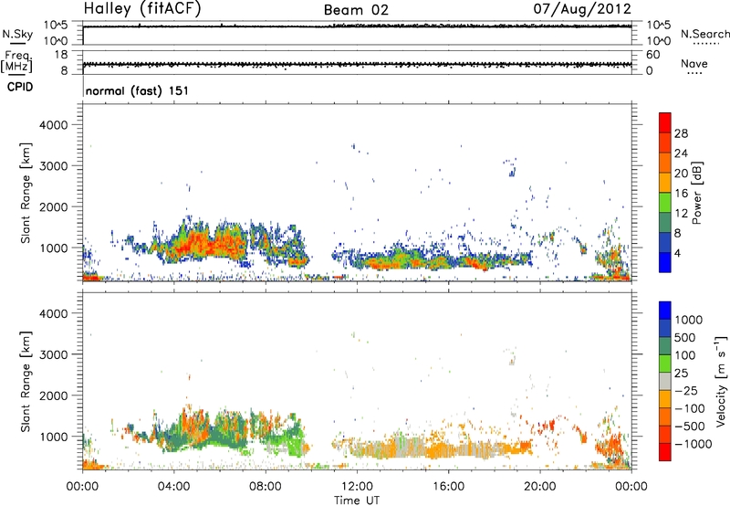Click the '08:00' time tick label
The height and width of the screenshot is (506, 730).
[x=266, y=487]
